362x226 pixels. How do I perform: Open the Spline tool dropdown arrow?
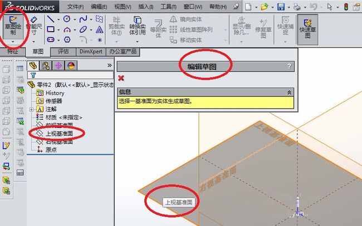pyautogui.click(x=91, y=19)
